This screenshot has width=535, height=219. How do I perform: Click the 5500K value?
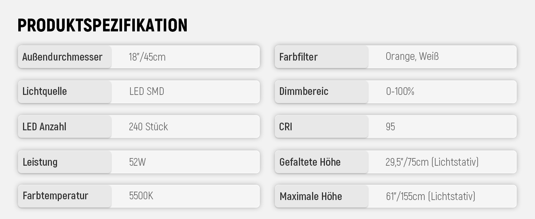[141, 196]
